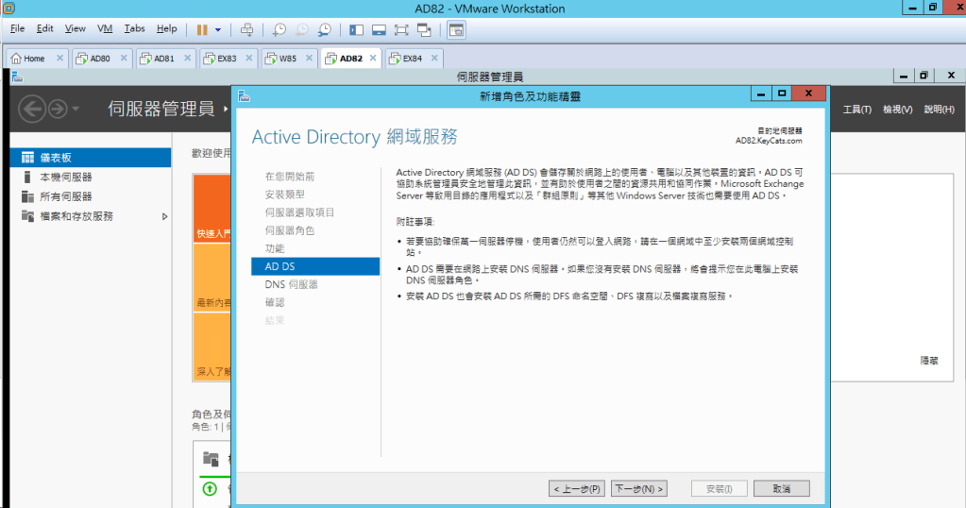The height and width of the screenshot is (508, 966).
Task: Open the power options dropdown arrow
Action: pos(218,29)
